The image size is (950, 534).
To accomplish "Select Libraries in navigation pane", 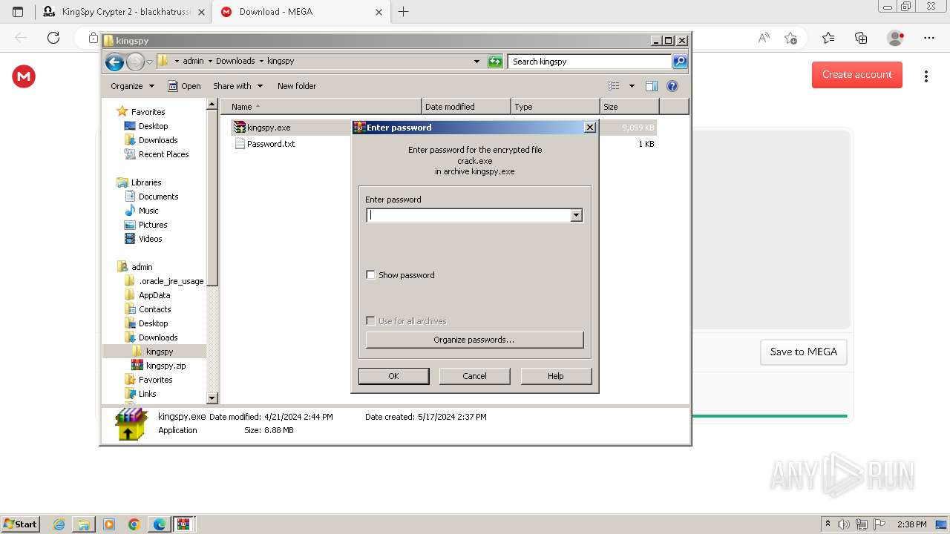I will (146, 182).
